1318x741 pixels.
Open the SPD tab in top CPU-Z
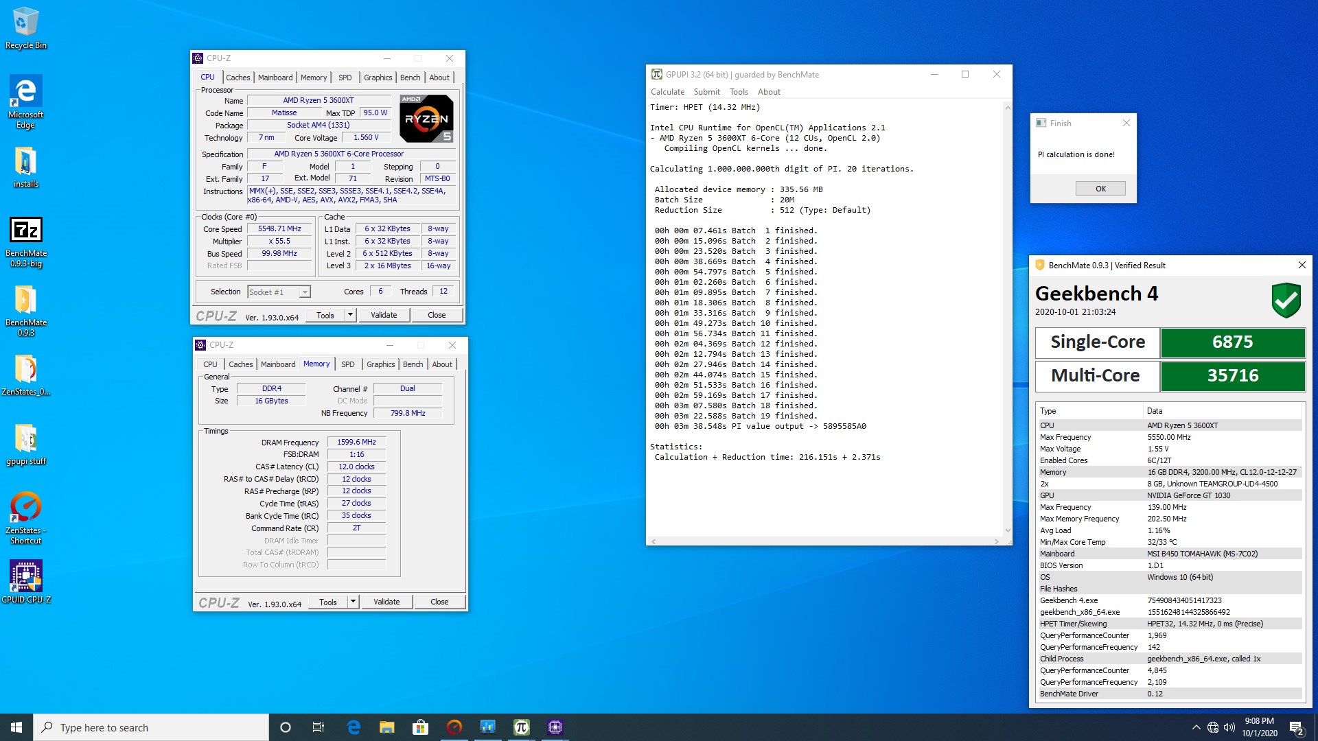(x=345, y=78)
